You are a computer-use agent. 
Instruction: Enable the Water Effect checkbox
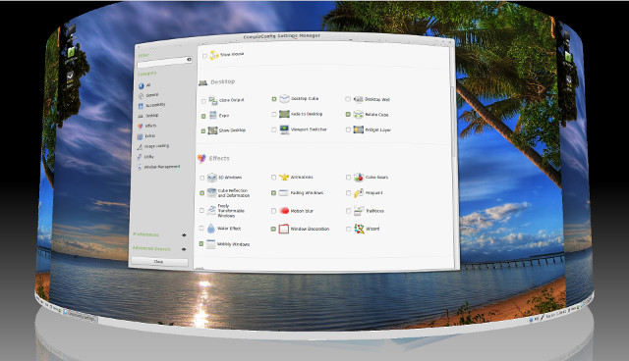point(201,229)
